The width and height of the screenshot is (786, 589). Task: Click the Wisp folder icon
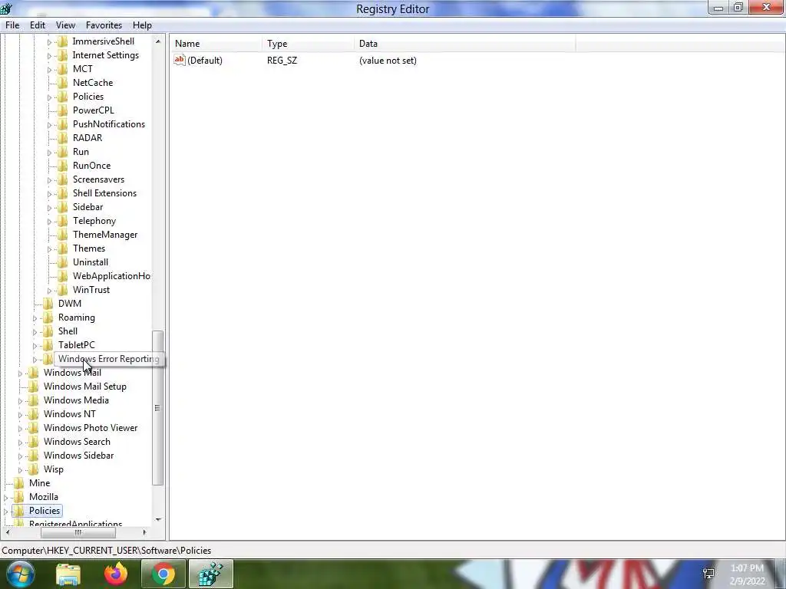pos(34,469)
